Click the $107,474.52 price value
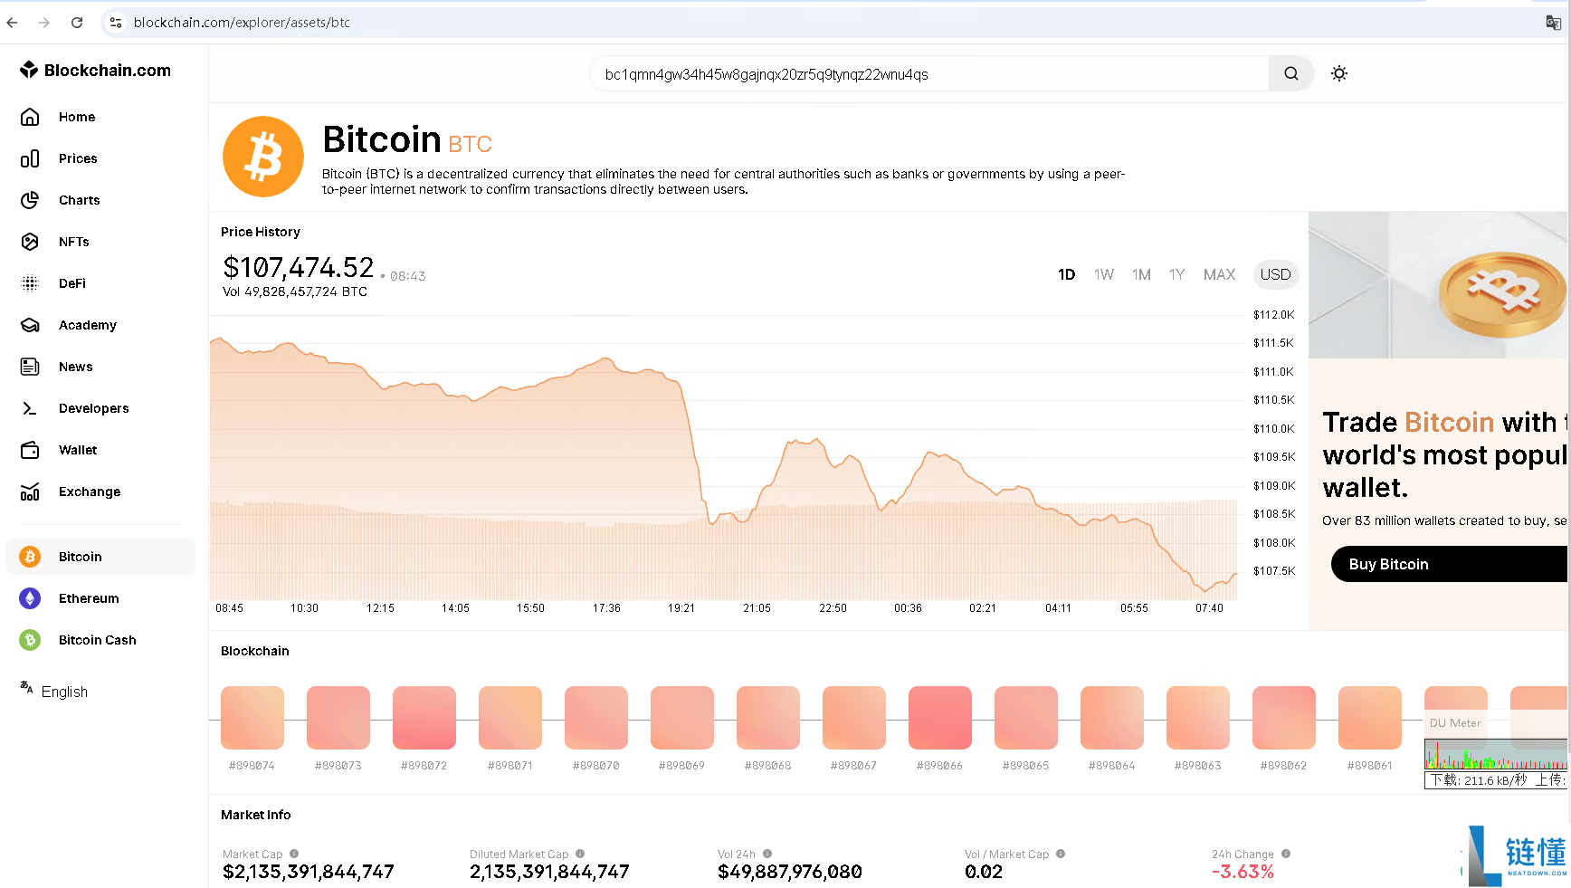The height and width of the screenshot is (888, 1571). [x=299, y=268]
